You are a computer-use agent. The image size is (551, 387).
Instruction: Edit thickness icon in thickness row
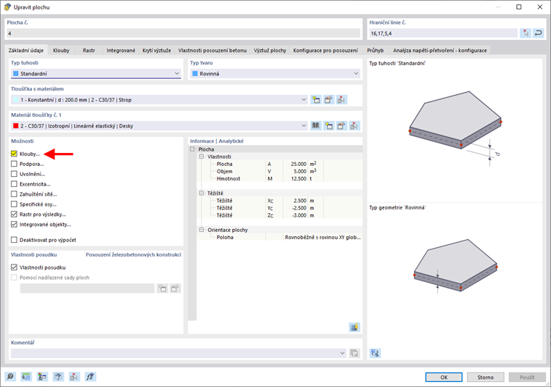point(328,100)
